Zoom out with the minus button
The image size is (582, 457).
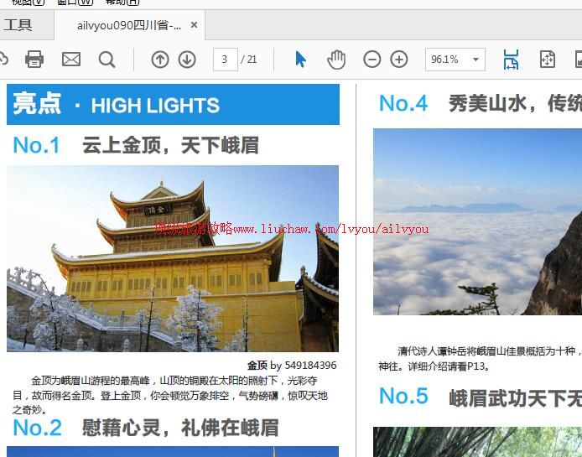click(372, 59)
